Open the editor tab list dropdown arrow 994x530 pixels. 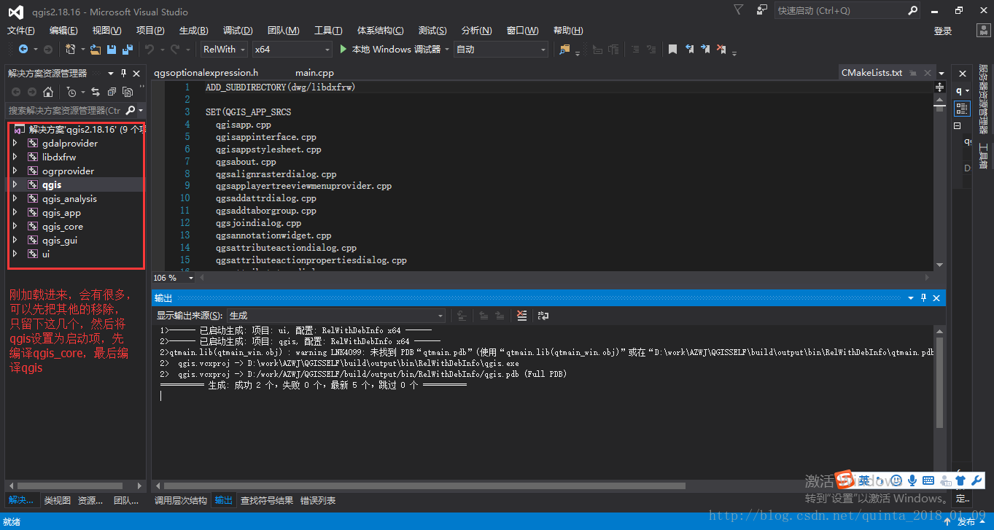pyautogui.click(x=942, y=74)
